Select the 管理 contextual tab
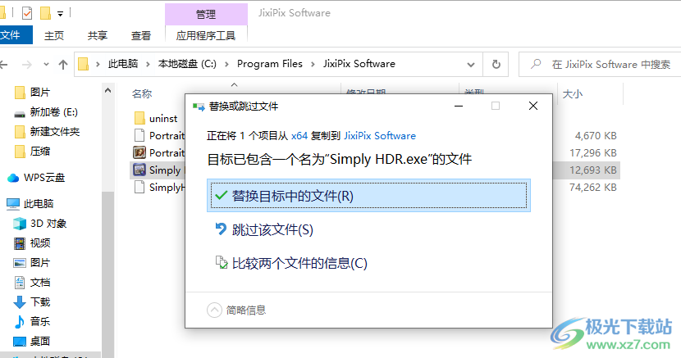 [206, 14]
